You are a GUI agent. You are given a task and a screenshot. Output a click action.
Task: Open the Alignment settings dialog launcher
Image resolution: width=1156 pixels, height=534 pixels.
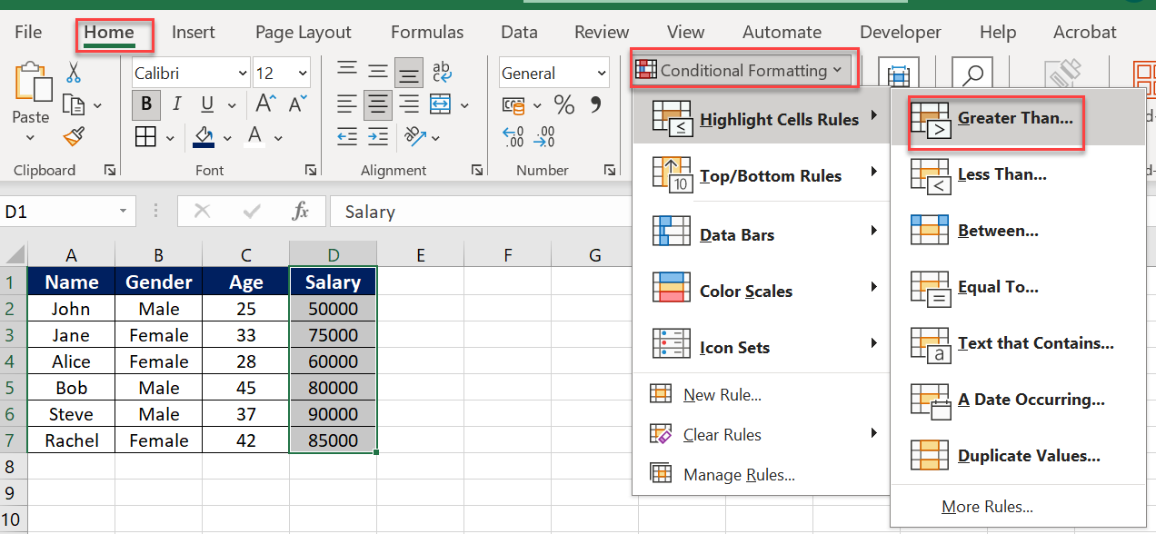[478, 170]
